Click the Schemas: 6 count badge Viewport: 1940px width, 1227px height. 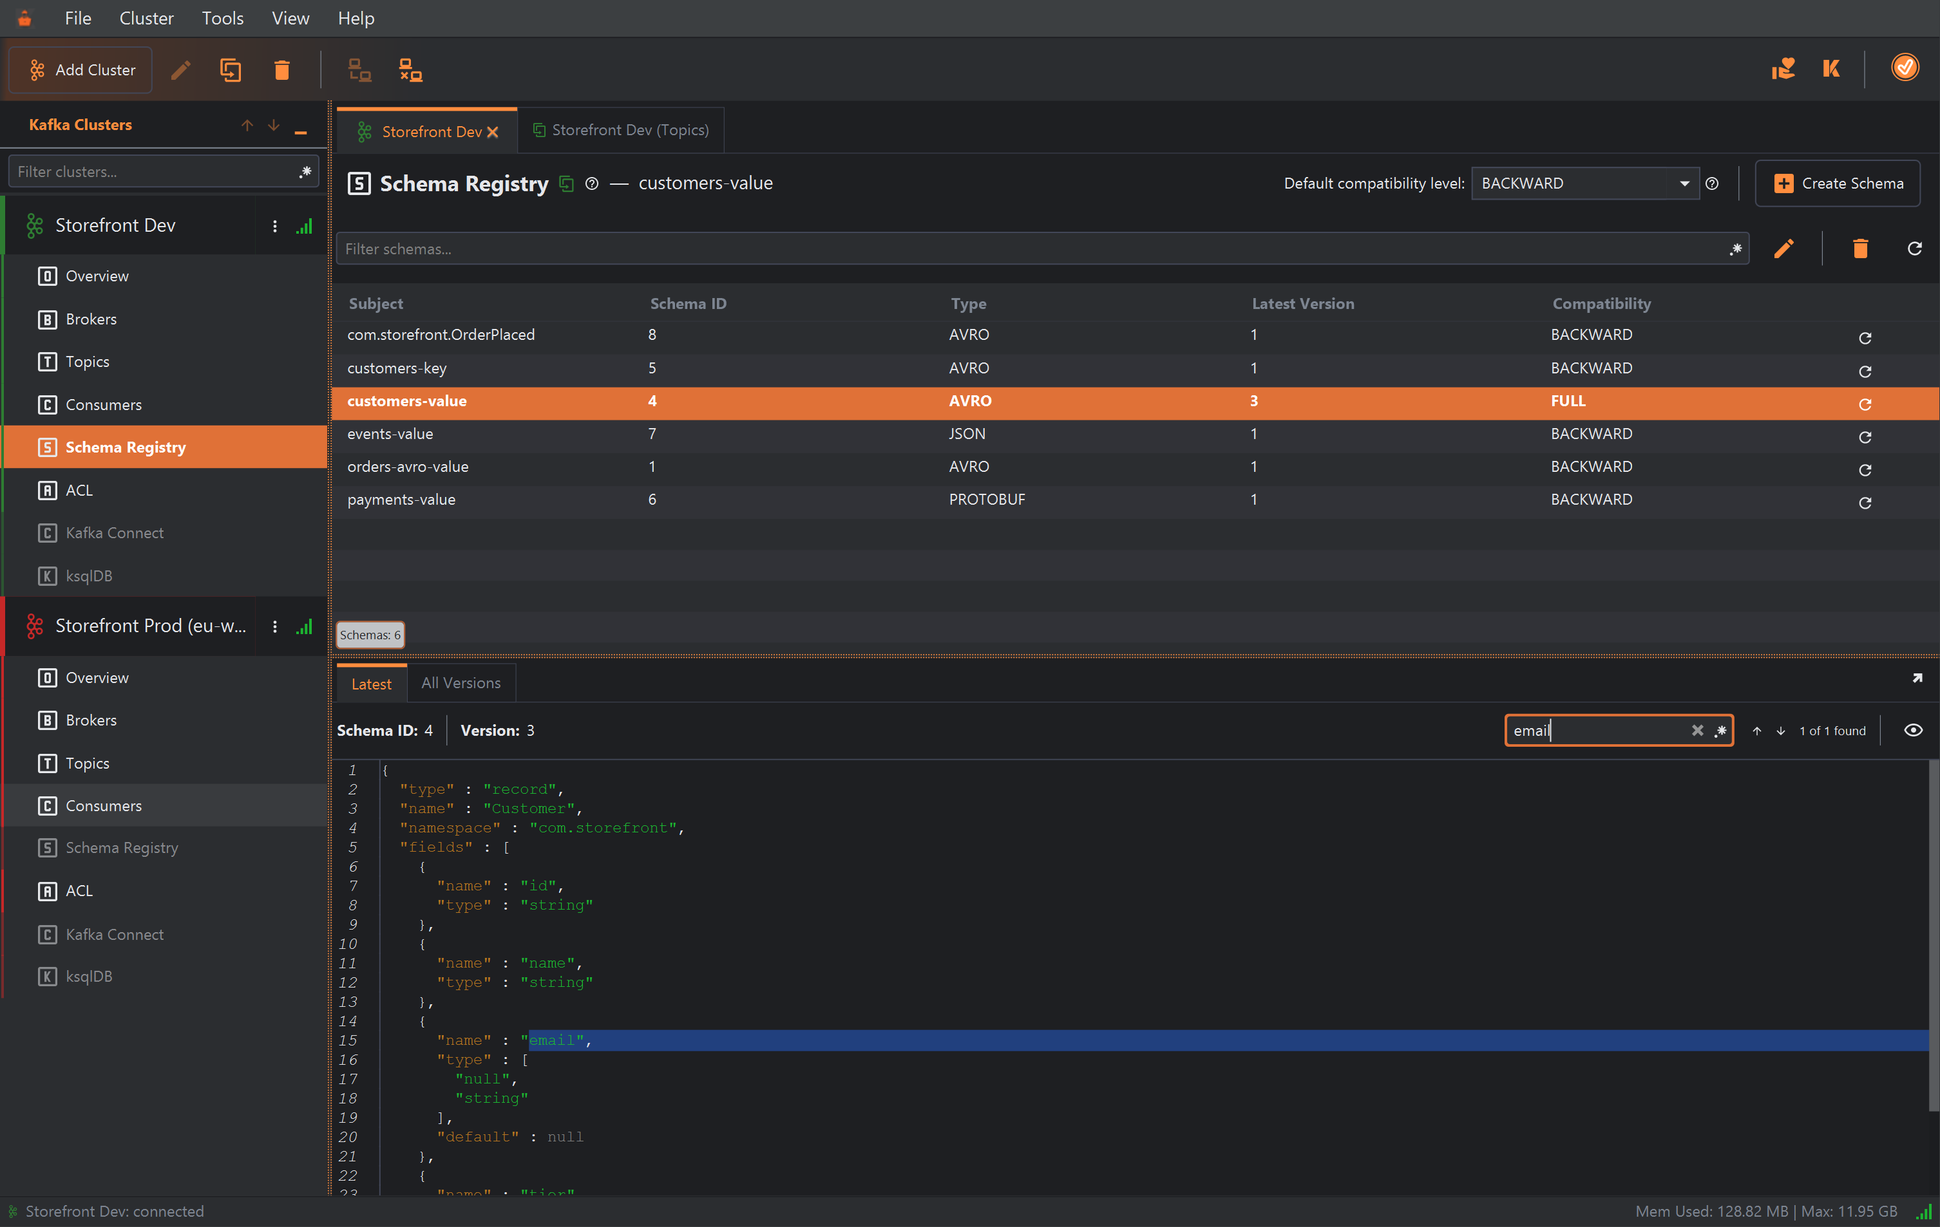point(370,635)
